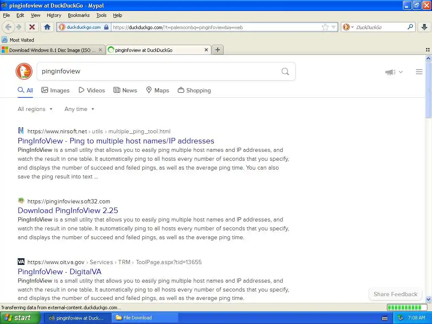
Task: Open the View menu
Action: click(35, 15)
